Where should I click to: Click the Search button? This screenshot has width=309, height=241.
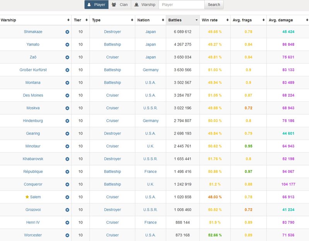(x=214, y=5)
